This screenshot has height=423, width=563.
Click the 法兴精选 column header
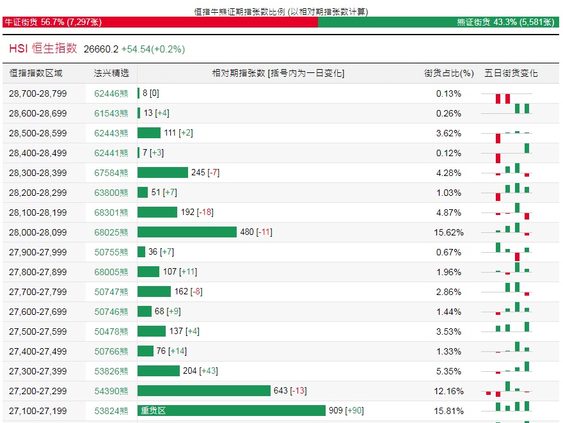point(111,73)
